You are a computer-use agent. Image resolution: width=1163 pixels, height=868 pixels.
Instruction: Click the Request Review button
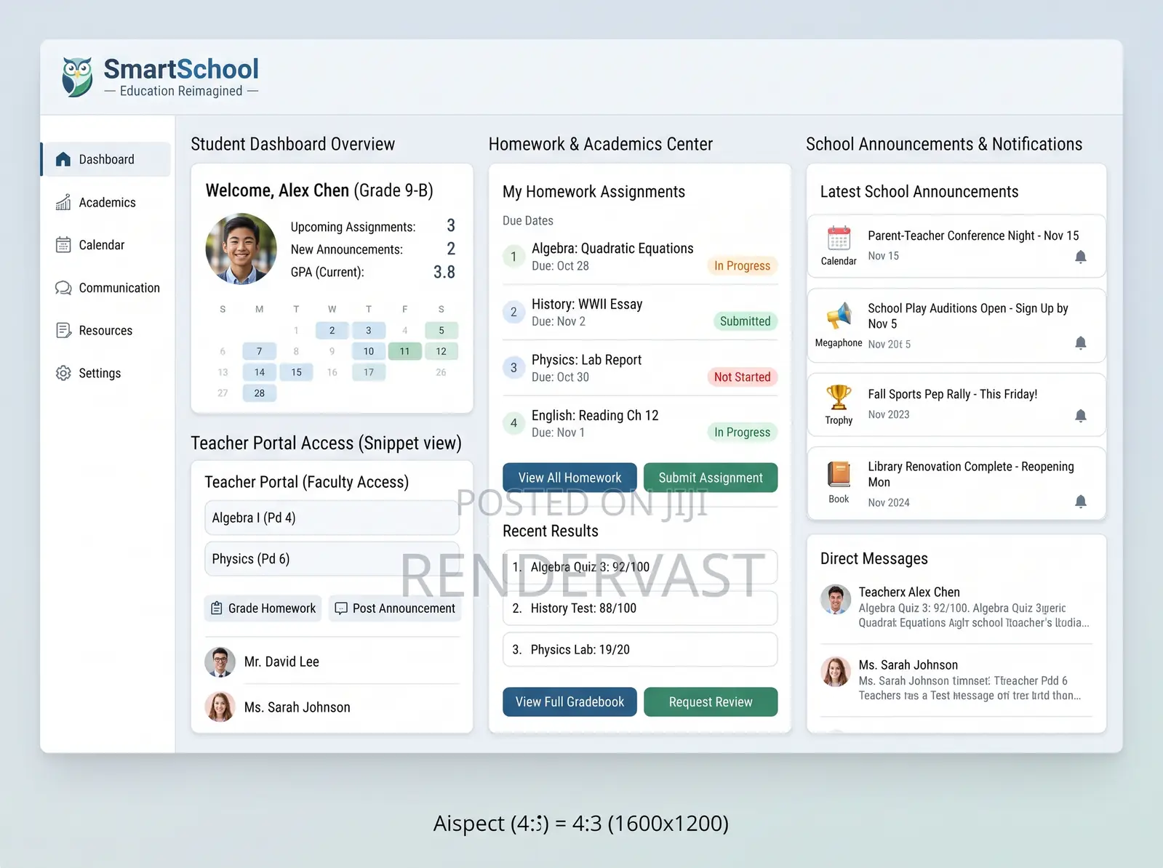[711, 702]
